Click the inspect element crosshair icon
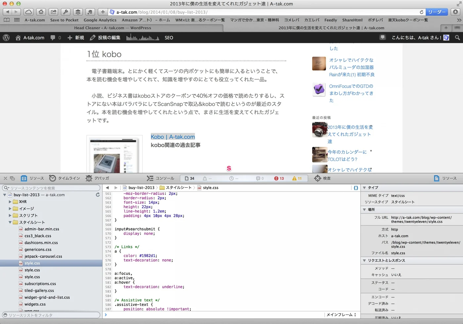 click(317, 178)
